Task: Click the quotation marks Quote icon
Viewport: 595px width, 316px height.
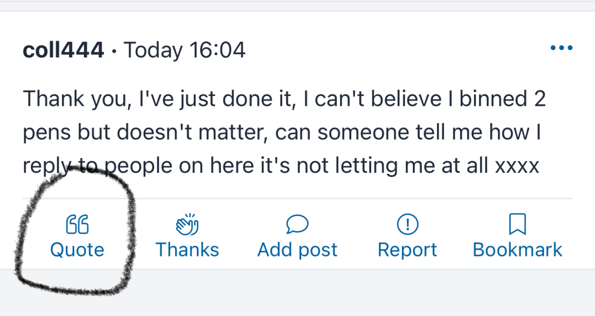Action: pos(77,224)
